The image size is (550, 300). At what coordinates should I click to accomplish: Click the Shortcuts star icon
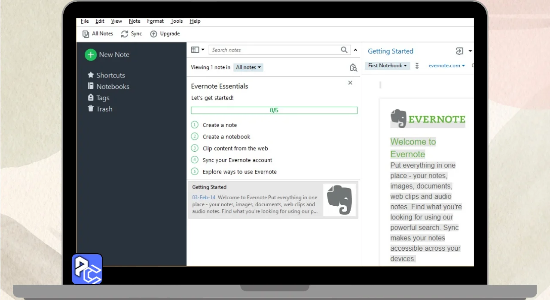(91, 75)
